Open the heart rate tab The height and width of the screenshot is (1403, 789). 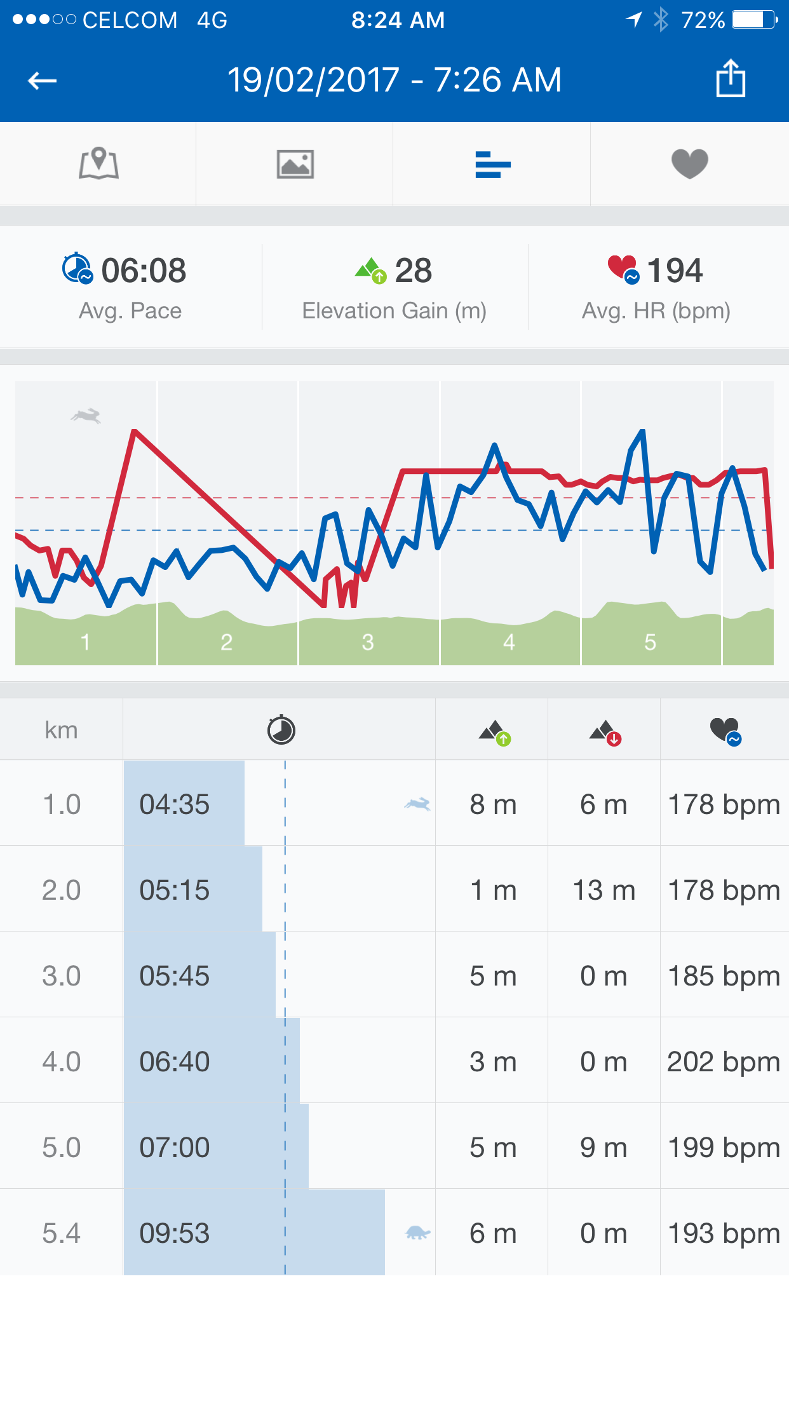point(689,163)
